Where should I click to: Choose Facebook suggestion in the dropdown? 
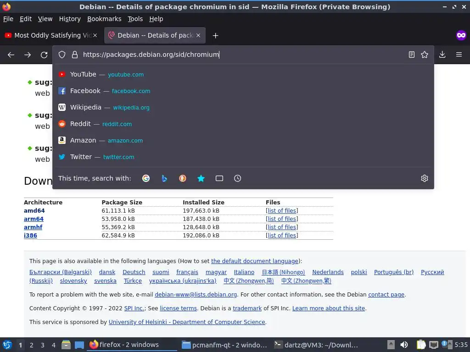tap(243, 91)
